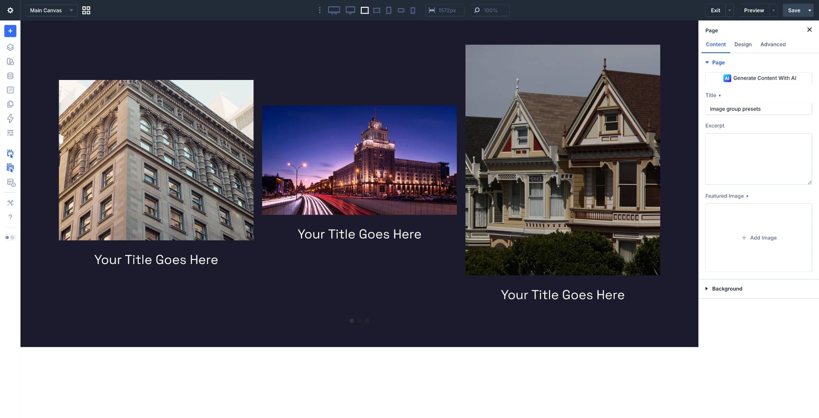
Task: Open the Exit dropdown arrow
Action: pos(729,10)
